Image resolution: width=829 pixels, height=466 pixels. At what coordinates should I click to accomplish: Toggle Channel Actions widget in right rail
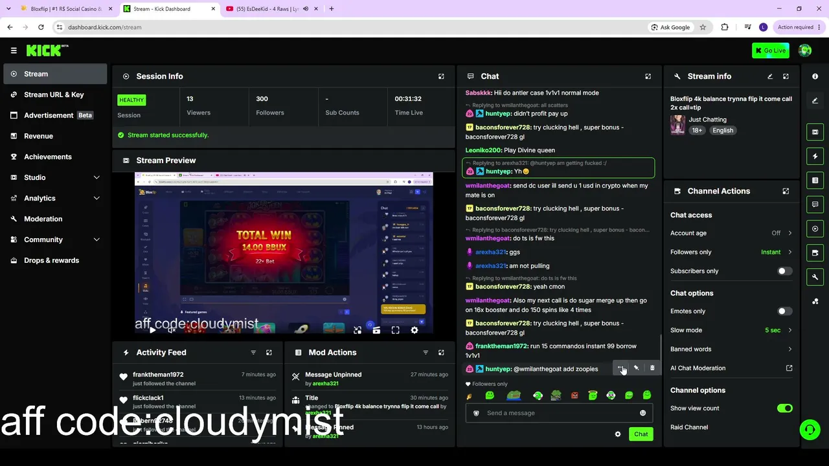[815, 253]
